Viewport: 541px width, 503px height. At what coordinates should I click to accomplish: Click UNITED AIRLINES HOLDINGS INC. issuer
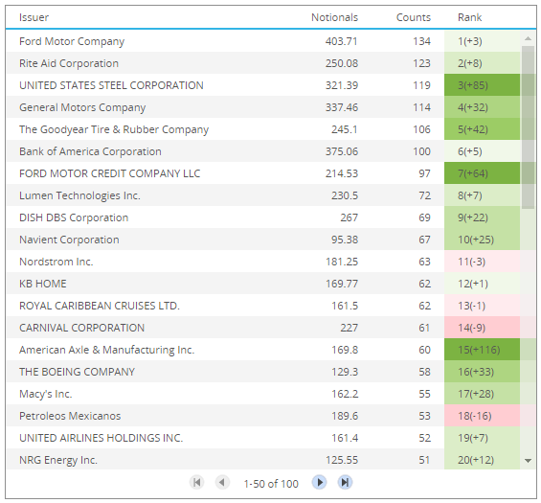(x=101, y=438)
